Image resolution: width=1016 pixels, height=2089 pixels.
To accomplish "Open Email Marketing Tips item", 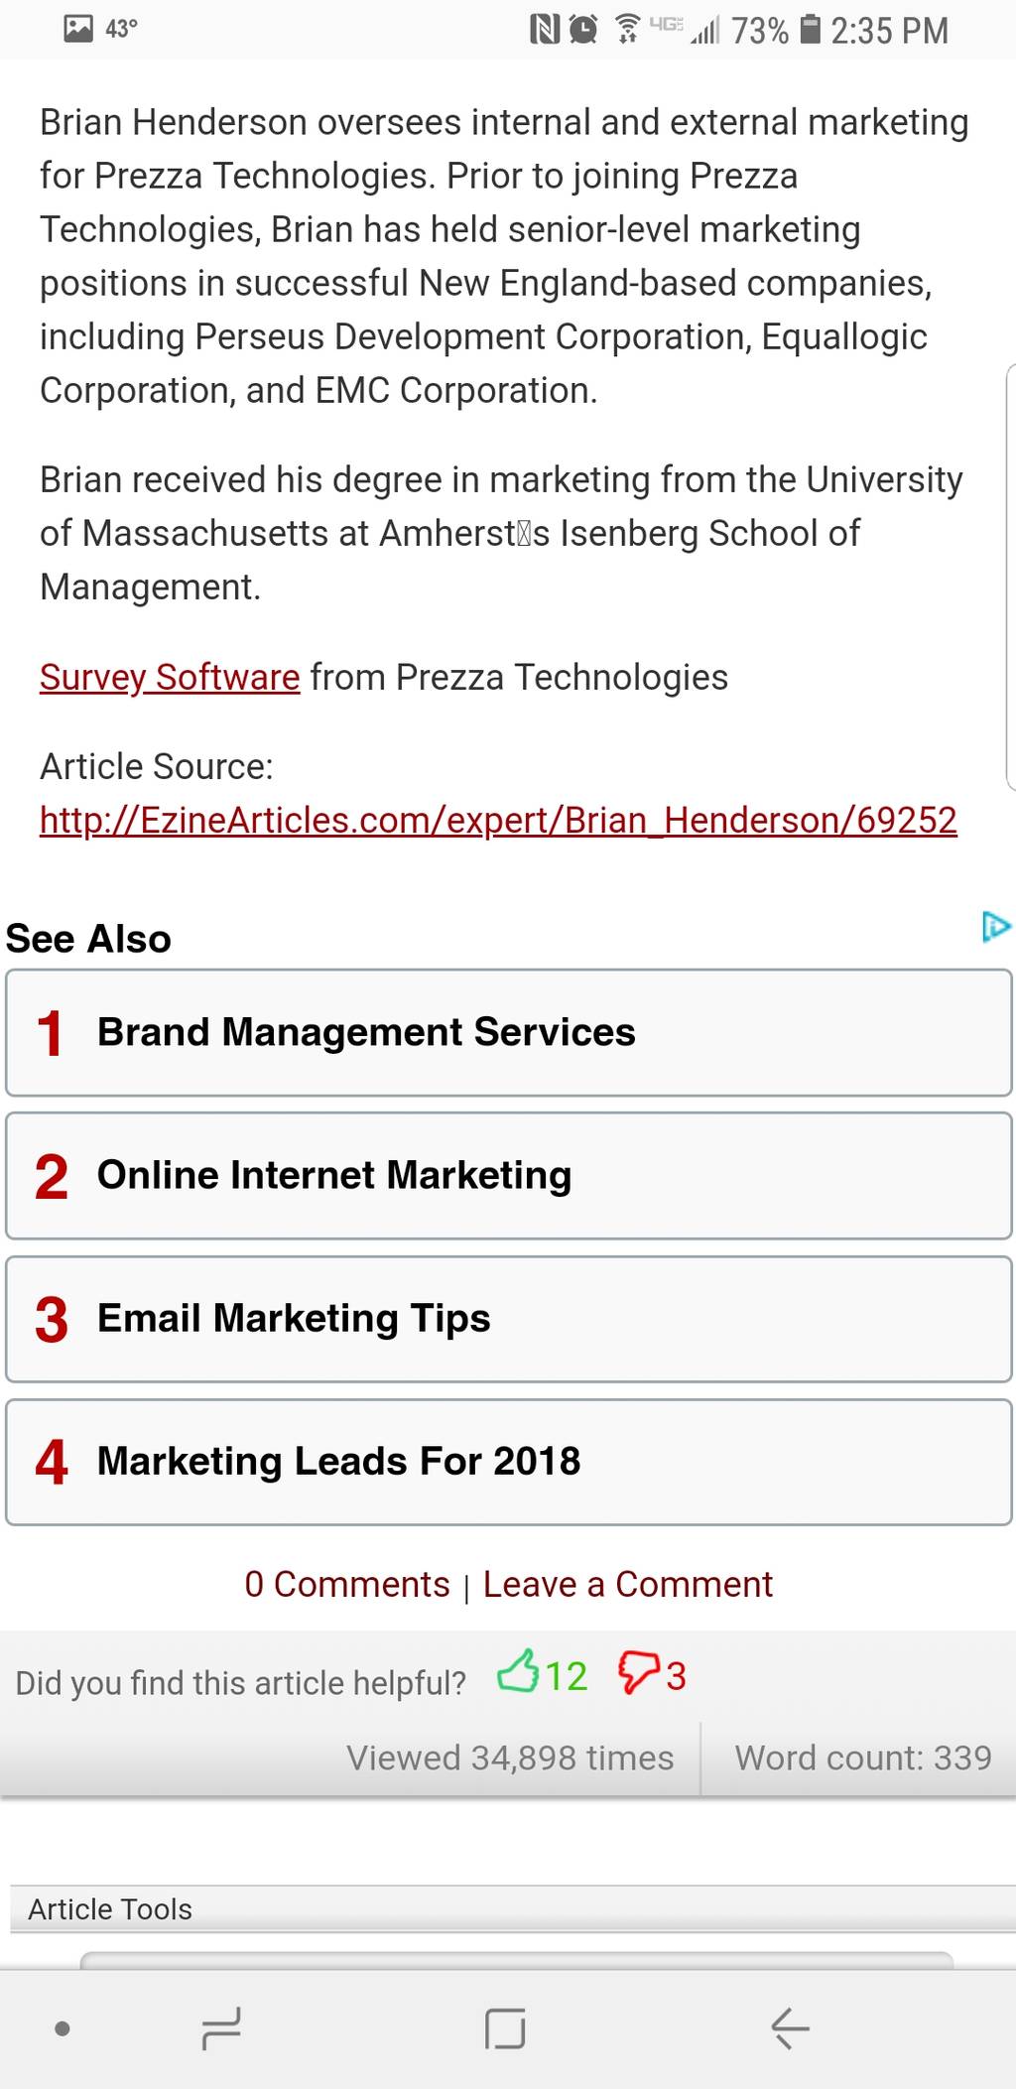I will [509, 1319].
